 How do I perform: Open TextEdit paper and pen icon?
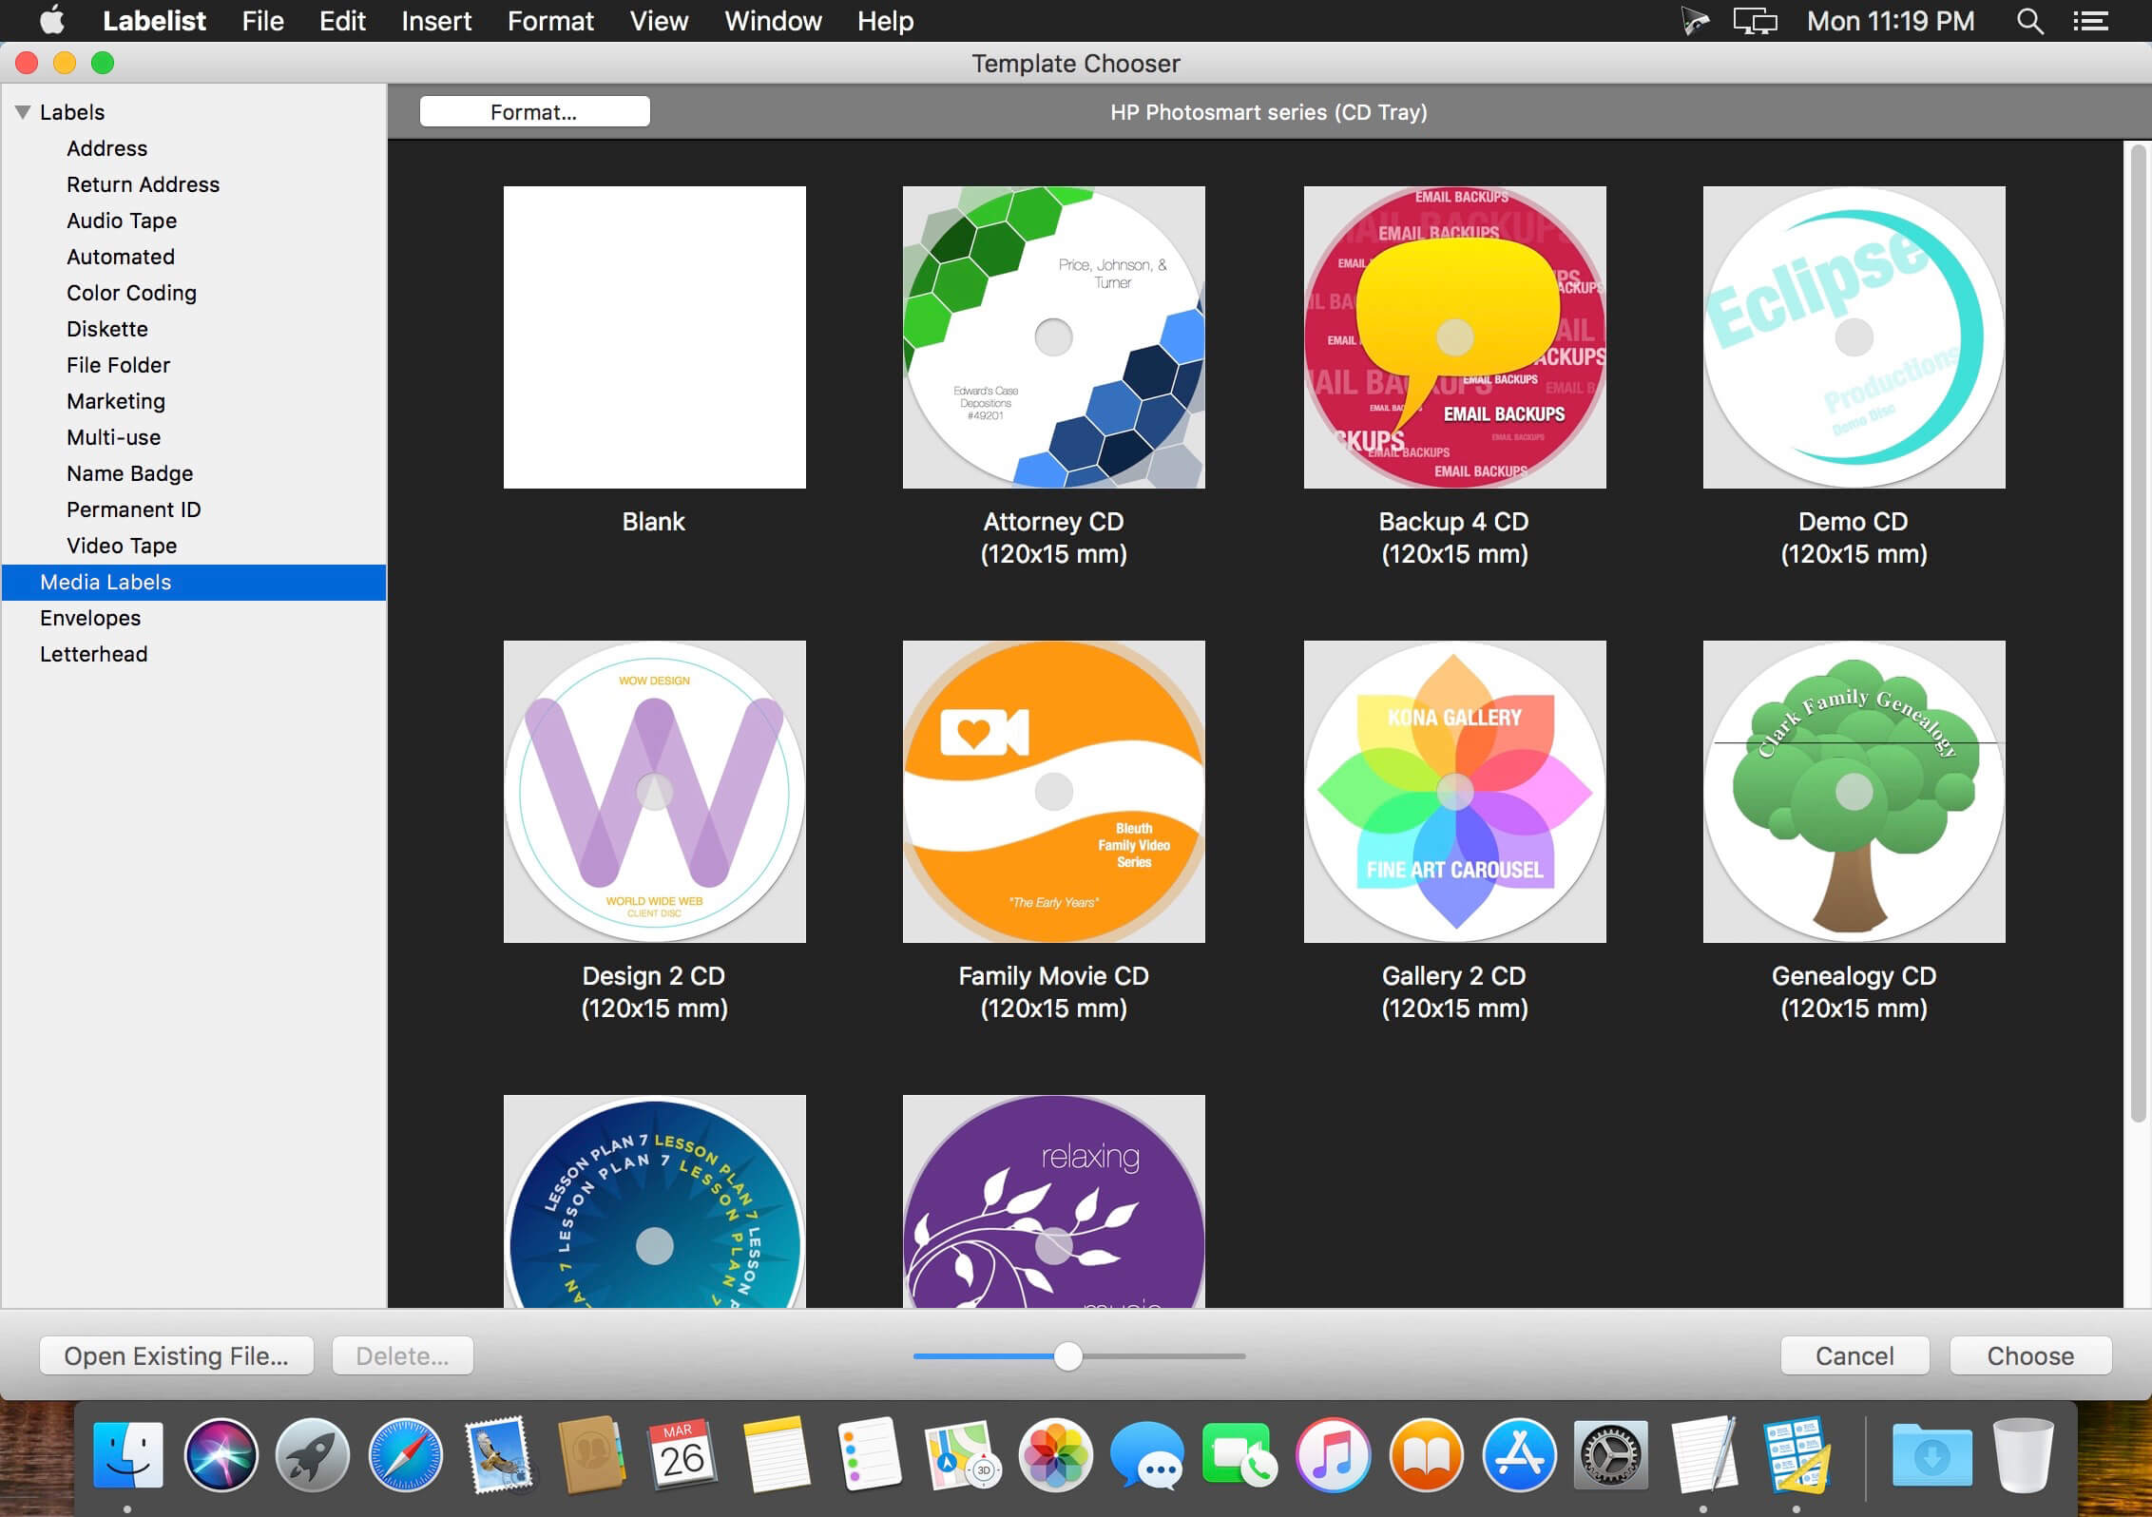(1703, 1454)
